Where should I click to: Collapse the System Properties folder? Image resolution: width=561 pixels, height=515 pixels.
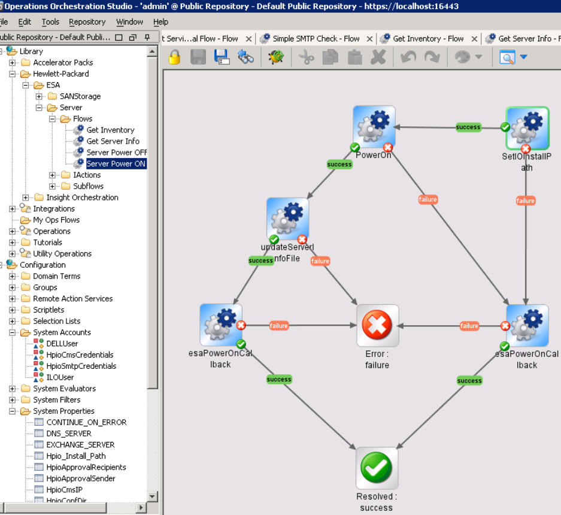click(12, 411)
